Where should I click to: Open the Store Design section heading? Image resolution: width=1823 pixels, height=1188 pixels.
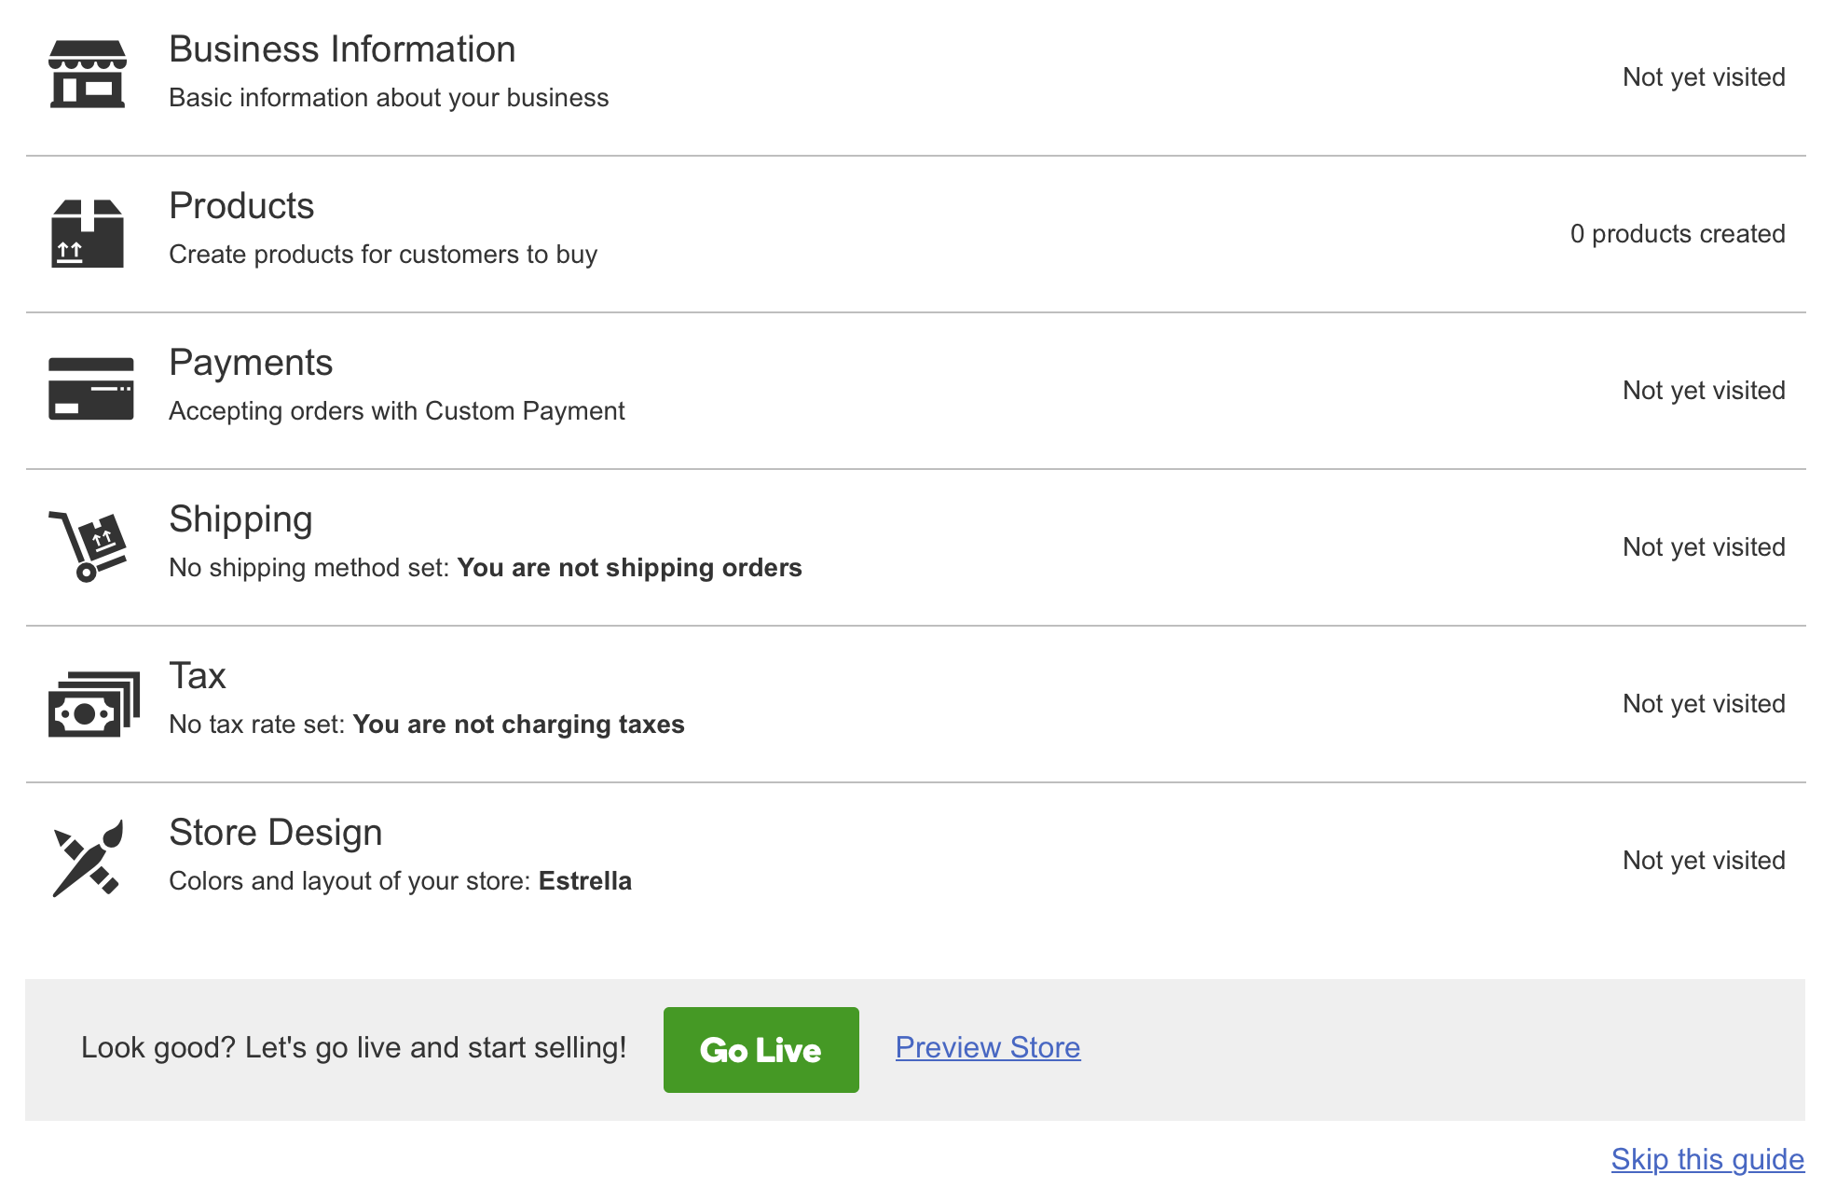coord(276,833)
